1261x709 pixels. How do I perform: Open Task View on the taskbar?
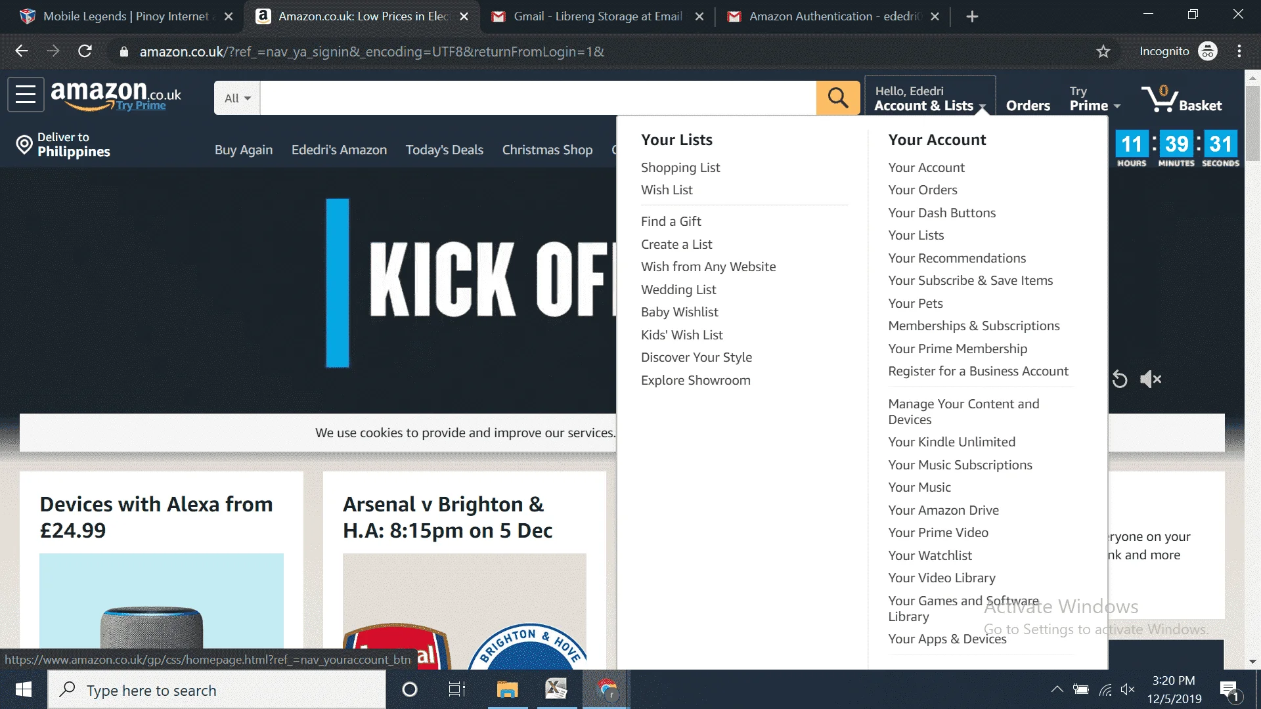pyautogui.click(x=456, y=689)
